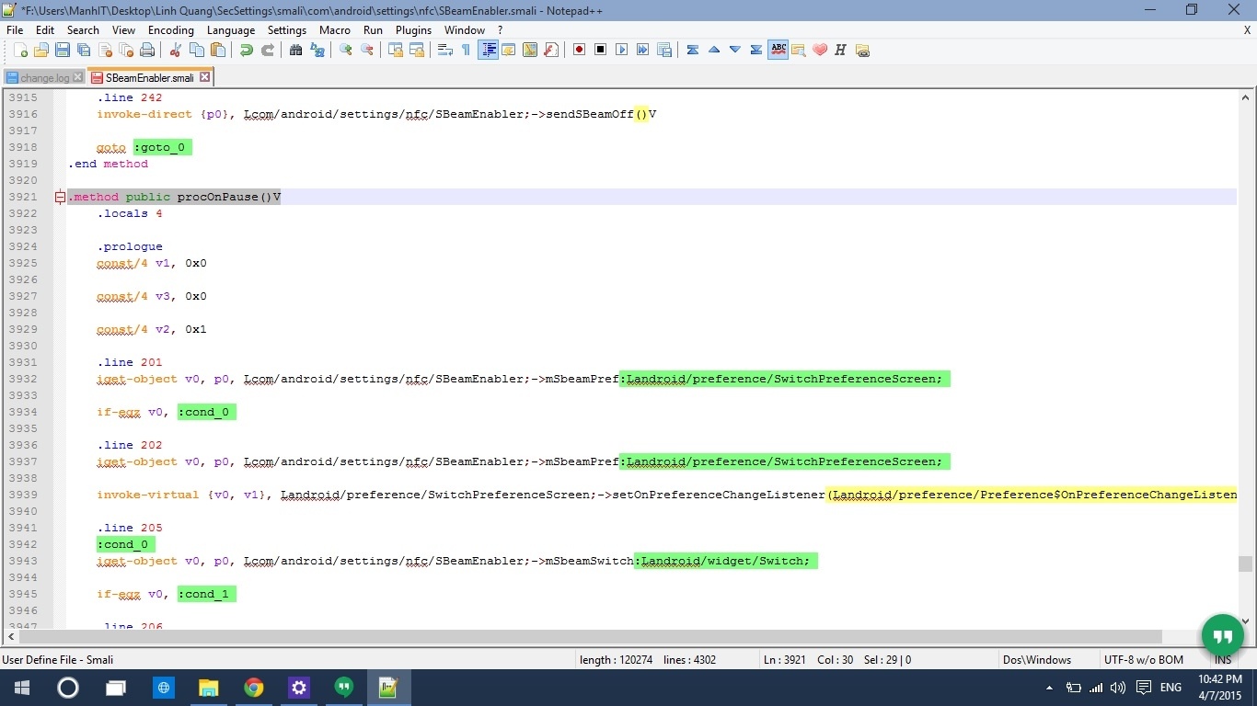
Task: Open the File menu
Action: [15, 29]
